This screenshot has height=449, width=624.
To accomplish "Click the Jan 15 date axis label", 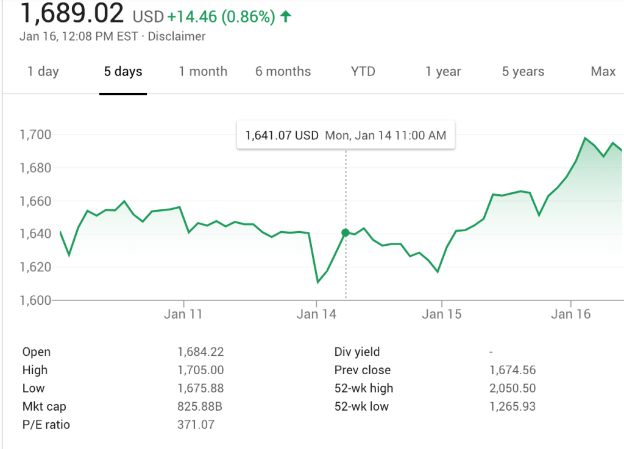I will [442, 315].
